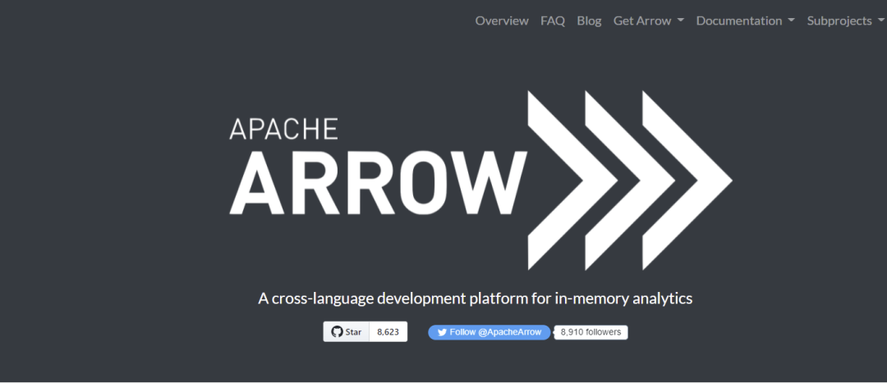887x383 pixels.
Task: Open the Get Arrow menu label
Action: click(642, 21)
